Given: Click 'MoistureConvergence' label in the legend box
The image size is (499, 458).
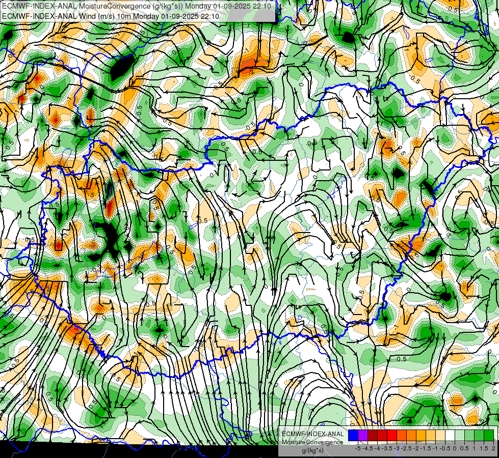Looking at the screenshot, I should [312, 442].
